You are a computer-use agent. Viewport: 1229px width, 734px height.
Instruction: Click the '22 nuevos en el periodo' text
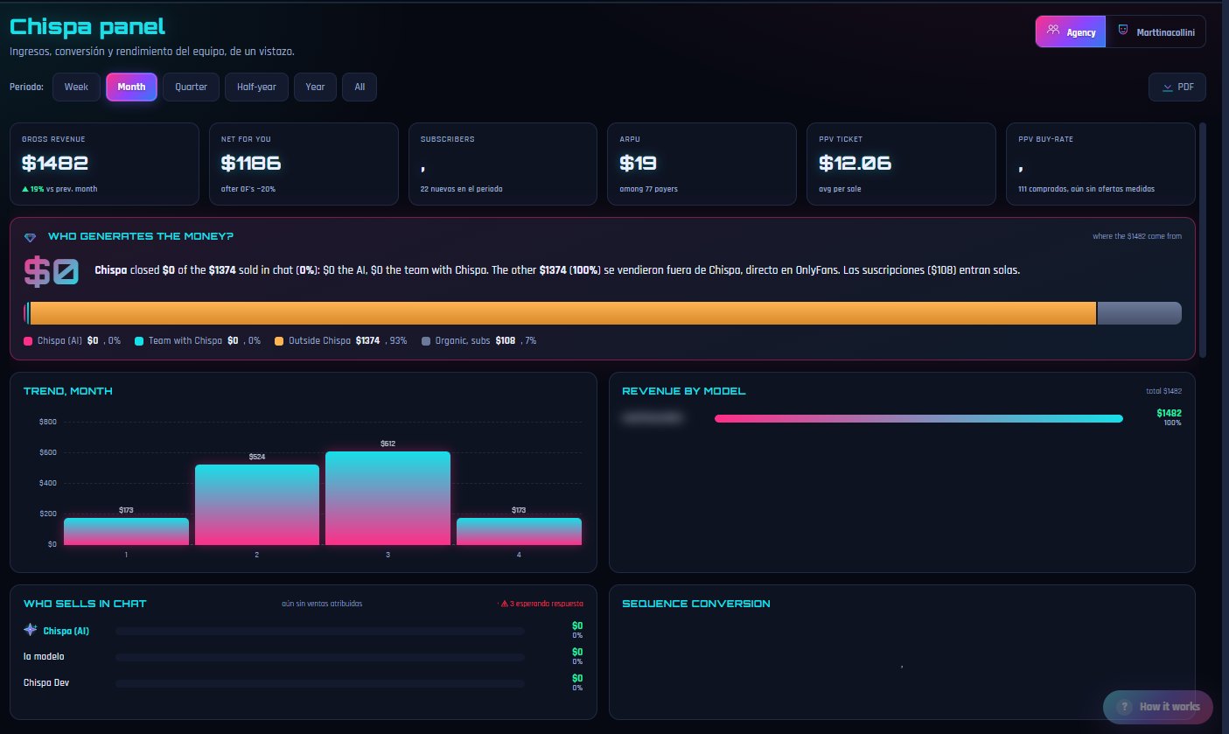click(461, 189)
